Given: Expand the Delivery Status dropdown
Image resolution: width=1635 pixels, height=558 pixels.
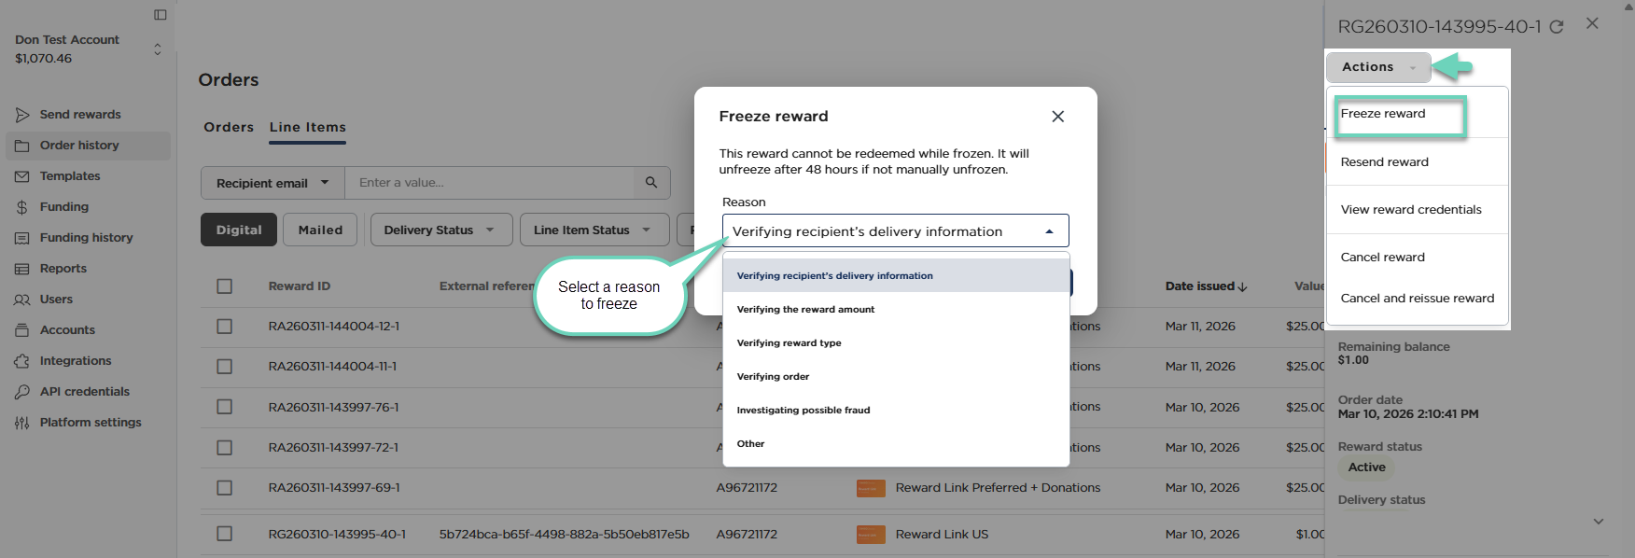Looking at the screenshot, I should (440, 230).
